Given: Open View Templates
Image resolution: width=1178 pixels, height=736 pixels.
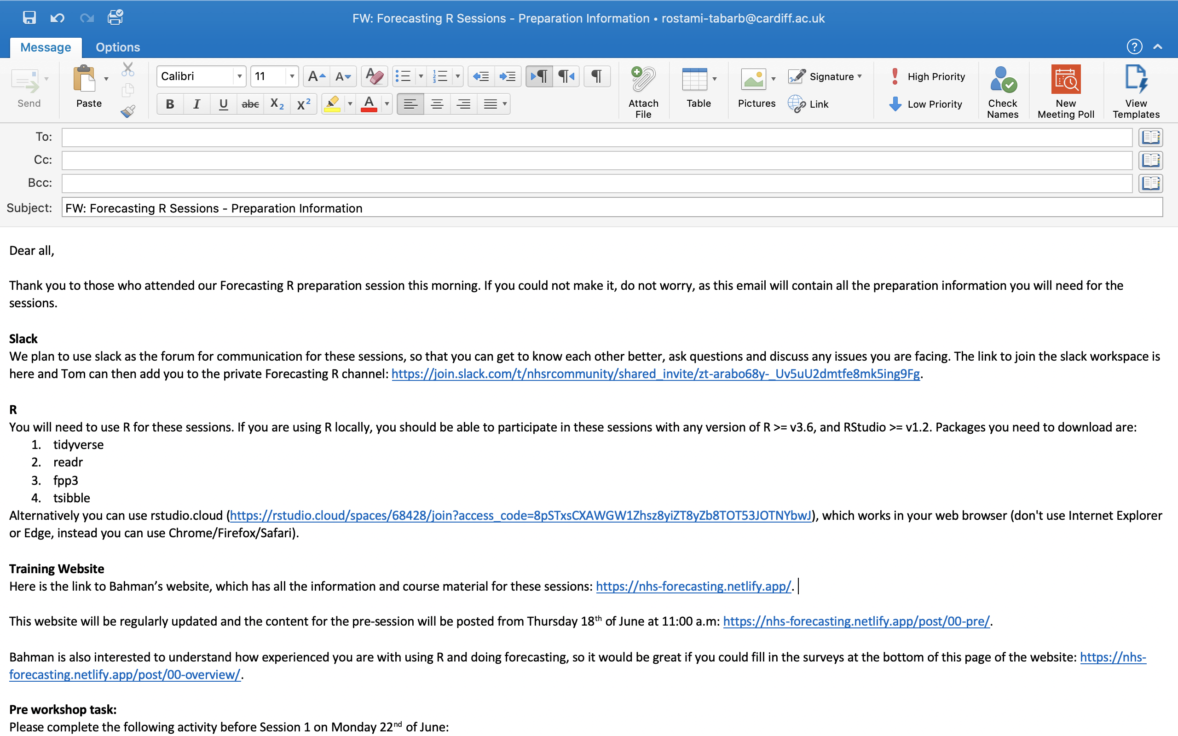Looking at the screenshot, I should coord(1136,92).
